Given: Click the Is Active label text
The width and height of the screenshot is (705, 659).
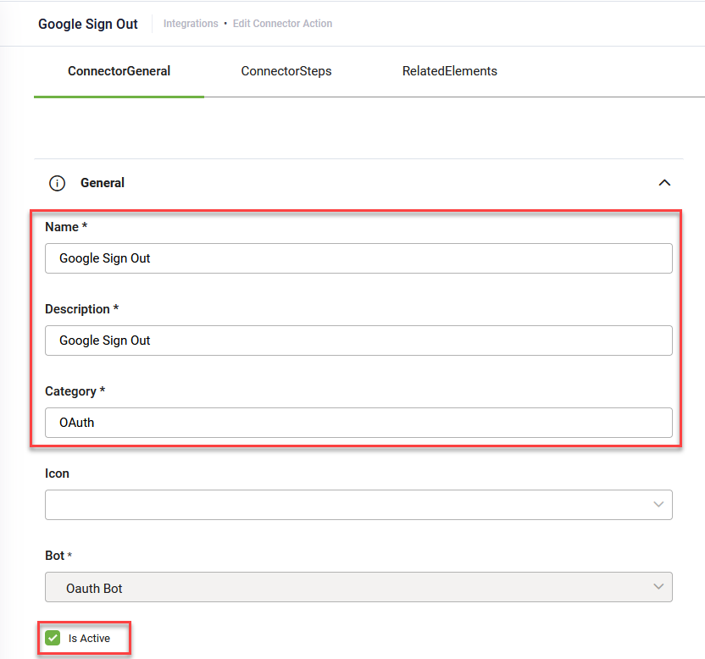Looking at the screenshot, I should point(89,639).
